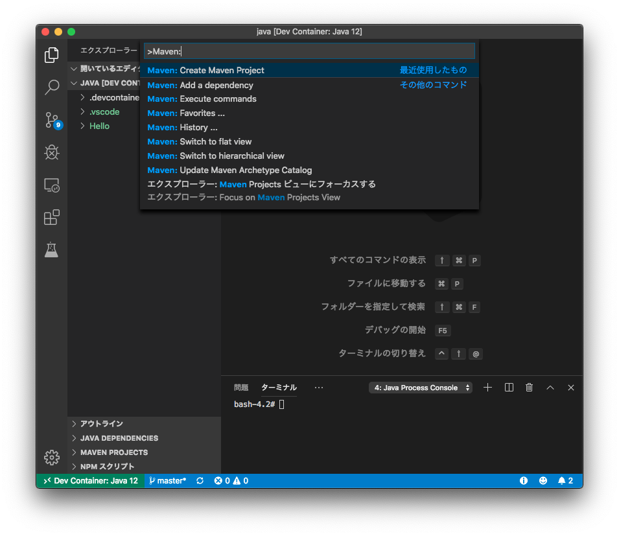
Task: Click the new terminal plus icon
Action: coord(487,388)
